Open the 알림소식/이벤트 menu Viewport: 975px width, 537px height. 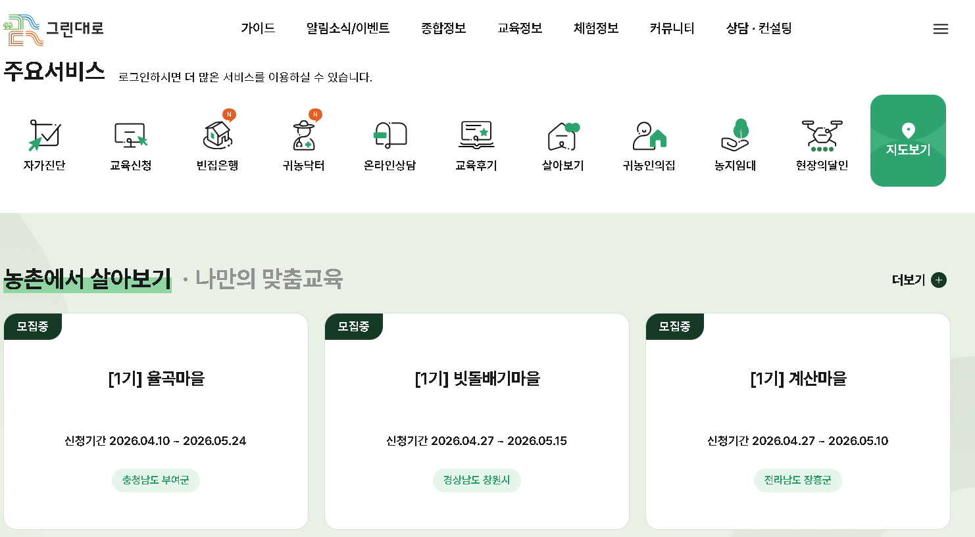click(348, 28)
